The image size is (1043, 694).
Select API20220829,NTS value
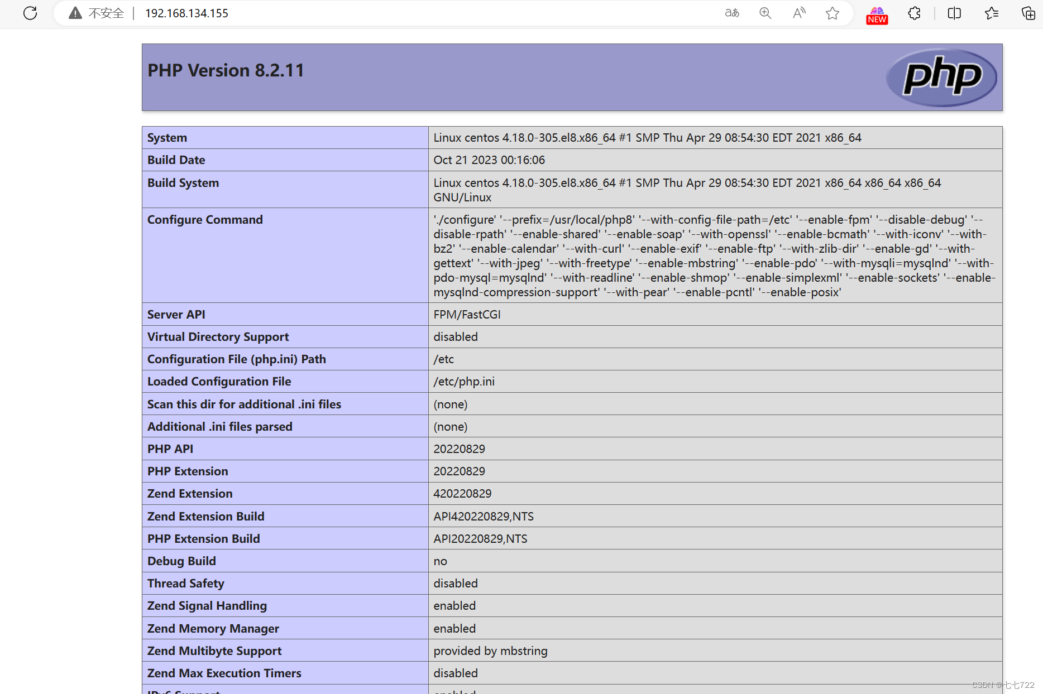[x=481, y=539]
